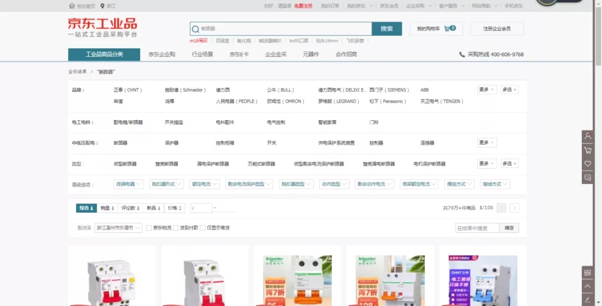The width and height of the screenshot is (602, 306).
Task: Expand 更多 in the 品牌 row
Action: [487, 90]
